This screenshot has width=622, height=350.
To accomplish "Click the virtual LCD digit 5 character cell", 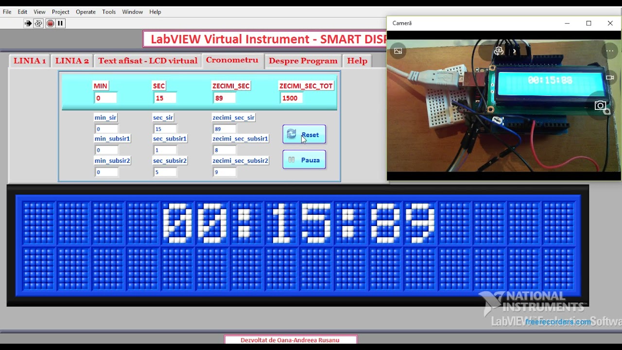I will click(x=316, y=223).
